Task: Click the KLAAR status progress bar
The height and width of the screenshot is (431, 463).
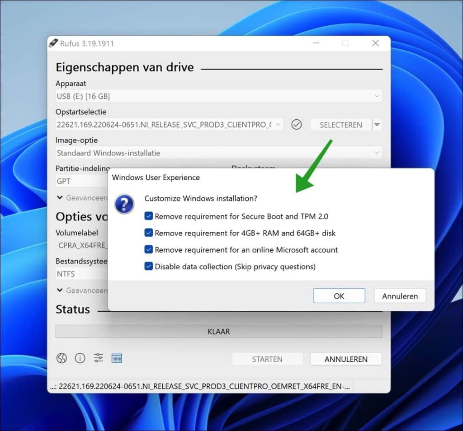Action: [x=218, y=331]
